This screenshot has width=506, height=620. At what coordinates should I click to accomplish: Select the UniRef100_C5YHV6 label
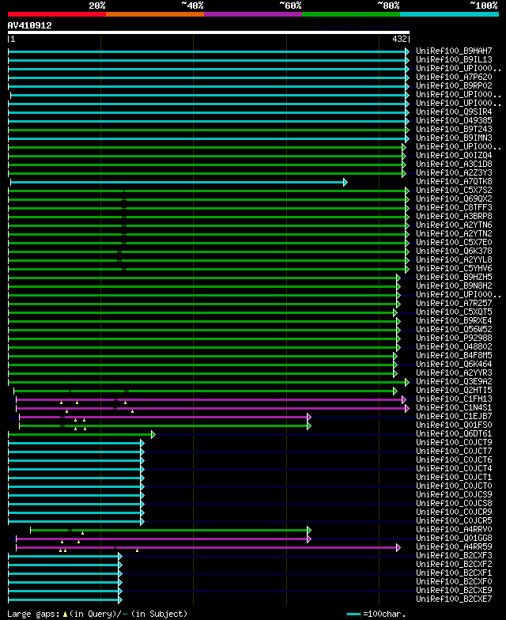(x=454, y=269)
